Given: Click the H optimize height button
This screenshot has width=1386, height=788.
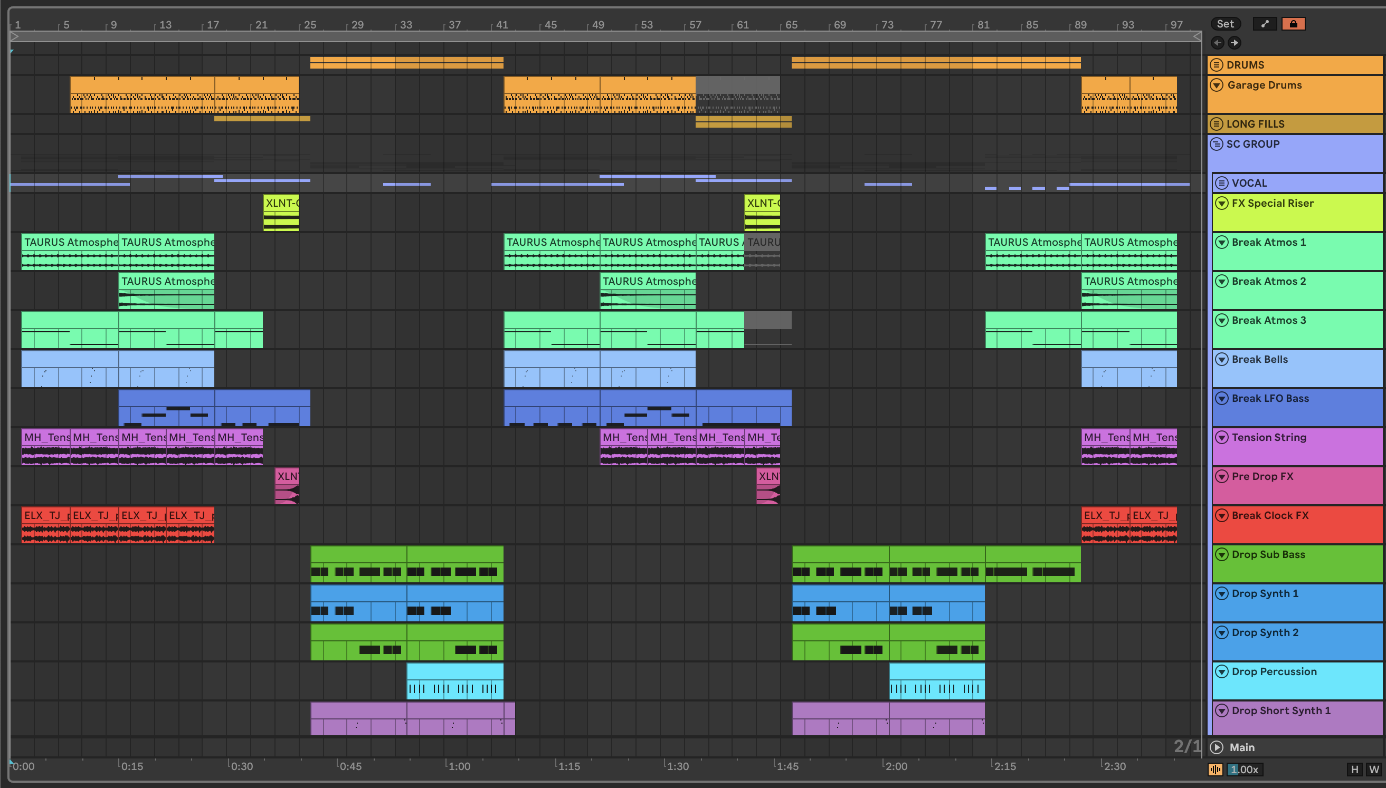Looking at the screenshot, I should (1355, 769).
